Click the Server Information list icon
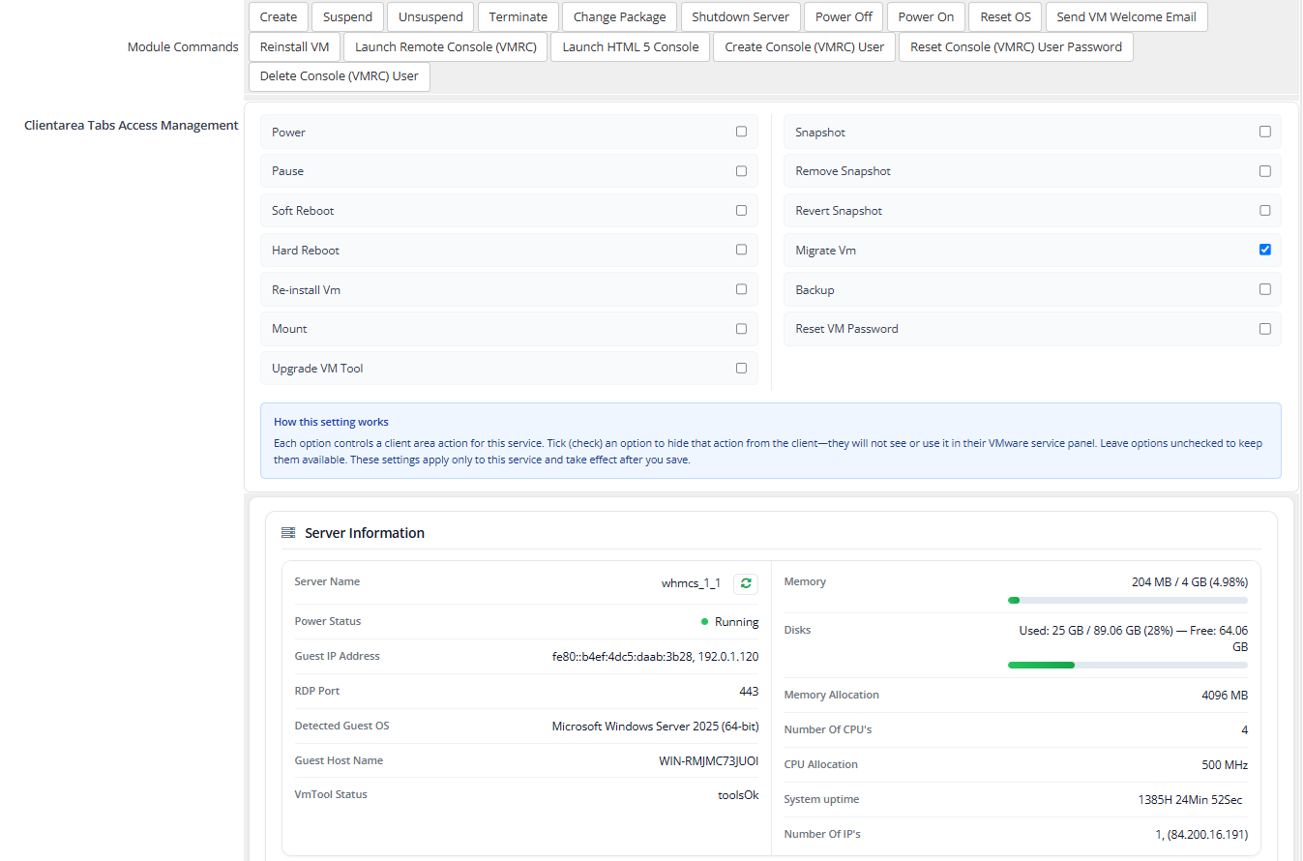This screenshot has height=861, width=1303. coord(288,533)
